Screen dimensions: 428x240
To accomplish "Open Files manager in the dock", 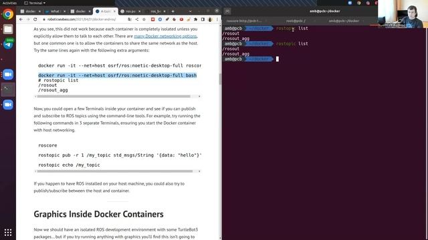I will pos(8,29).
